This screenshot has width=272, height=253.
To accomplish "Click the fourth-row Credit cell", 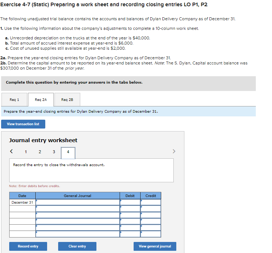I will 151,221.
